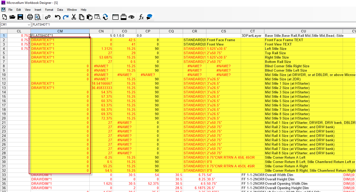This screenshot has height=192, width=356.
Task: Select column CQ by its header
Action: tap(171, 31)
